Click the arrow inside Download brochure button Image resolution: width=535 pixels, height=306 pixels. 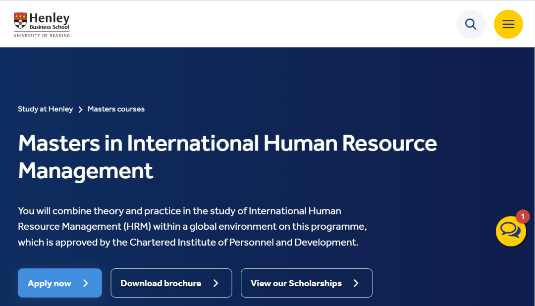click(x=215, y=283)
